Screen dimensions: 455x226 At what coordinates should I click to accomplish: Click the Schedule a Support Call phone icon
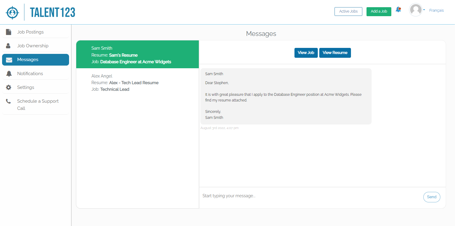click(9, 101)
